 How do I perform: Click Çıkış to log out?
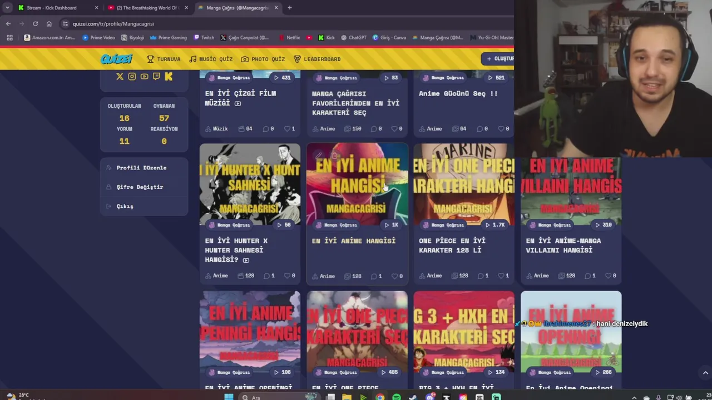[x=125, y=206]
